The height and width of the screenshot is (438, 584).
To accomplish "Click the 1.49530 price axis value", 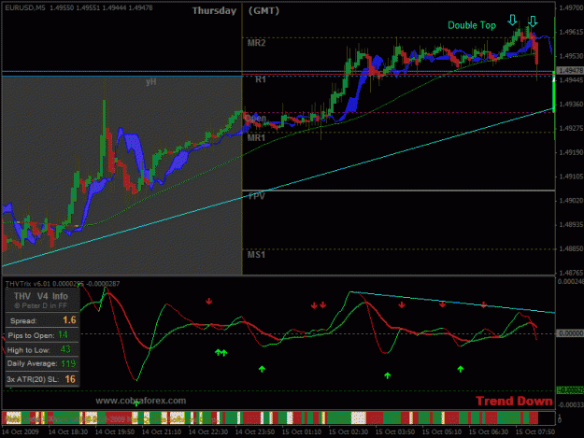I will click(x=571, y=56).
